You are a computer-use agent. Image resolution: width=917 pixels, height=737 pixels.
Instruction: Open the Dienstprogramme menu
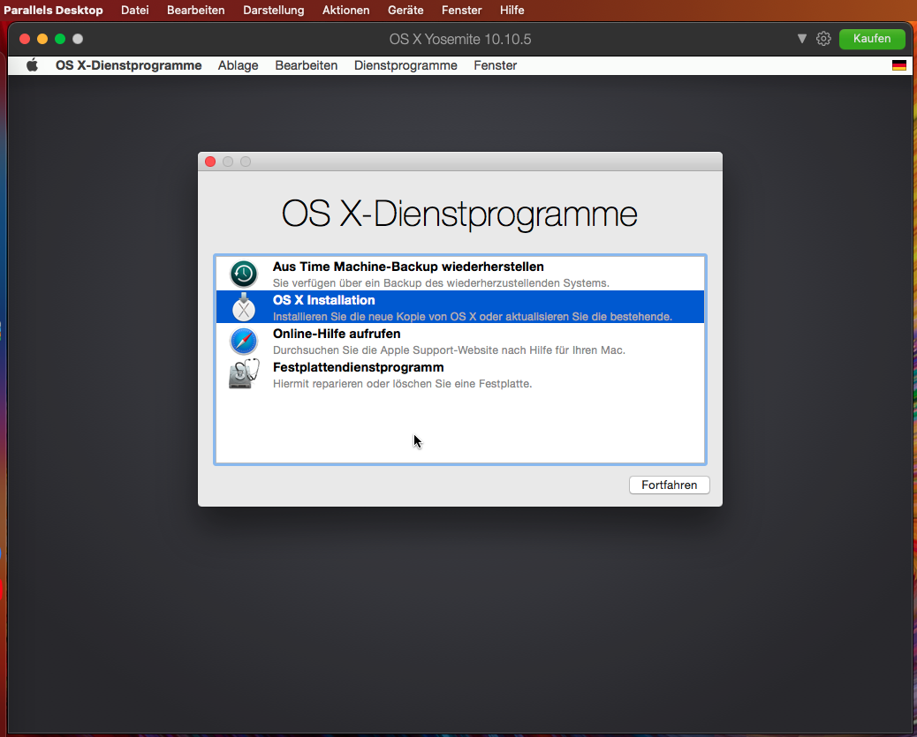405,65
